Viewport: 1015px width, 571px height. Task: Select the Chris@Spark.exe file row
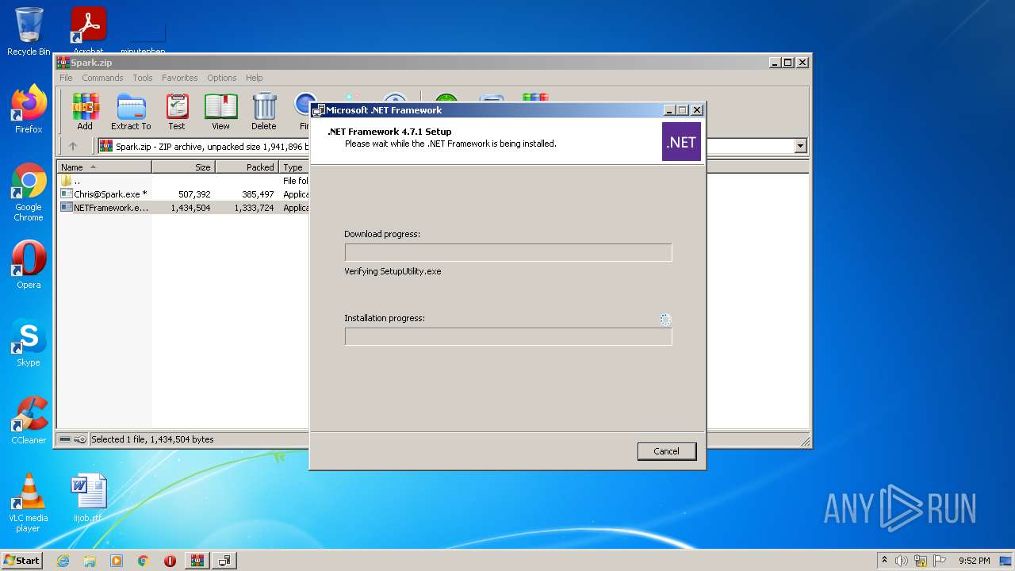pyautogui.click(x=184, y=194)
